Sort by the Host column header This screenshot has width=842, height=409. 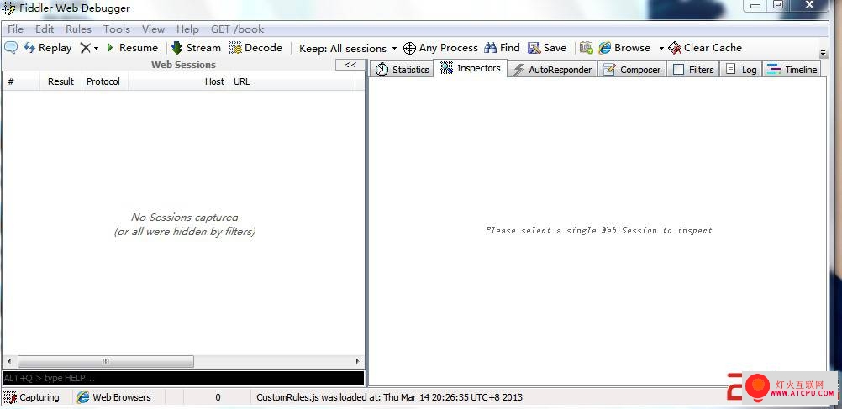(x=179, y=81)
